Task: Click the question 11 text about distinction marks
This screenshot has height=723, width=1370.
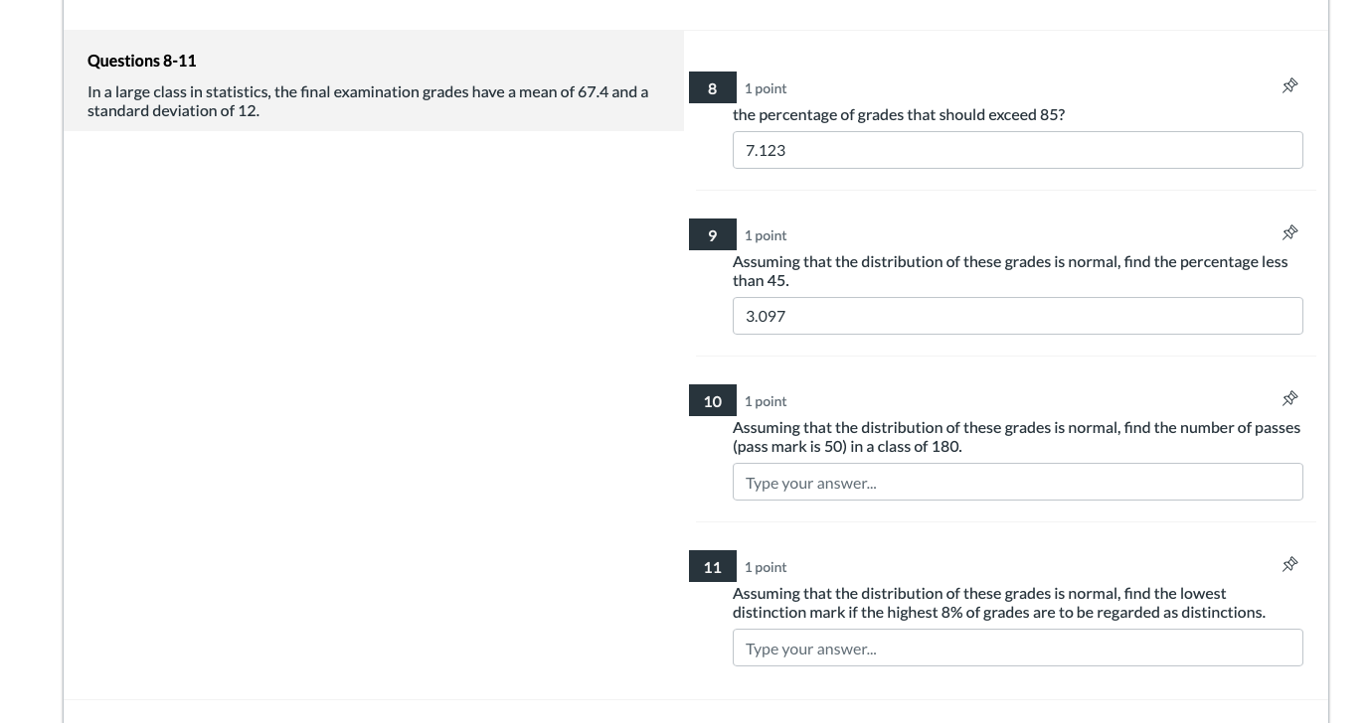Action: [999, 602]
